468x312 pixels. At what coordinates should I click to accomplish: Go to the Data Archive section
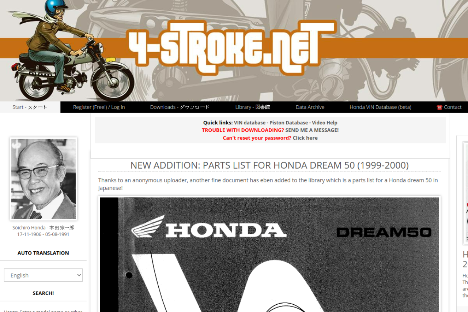point(310,107)
